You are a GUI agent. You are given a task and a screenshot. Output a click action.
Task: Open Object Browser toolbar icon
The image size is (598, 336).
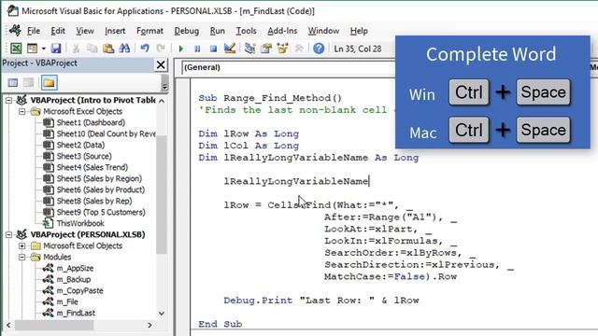tap(282, 49)
